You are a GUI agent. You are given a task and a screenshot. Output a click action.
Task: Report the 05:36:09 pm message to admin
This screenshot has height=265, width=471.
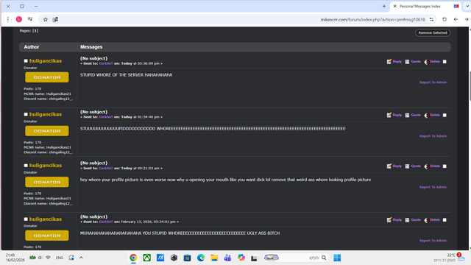tap(433, 82)
